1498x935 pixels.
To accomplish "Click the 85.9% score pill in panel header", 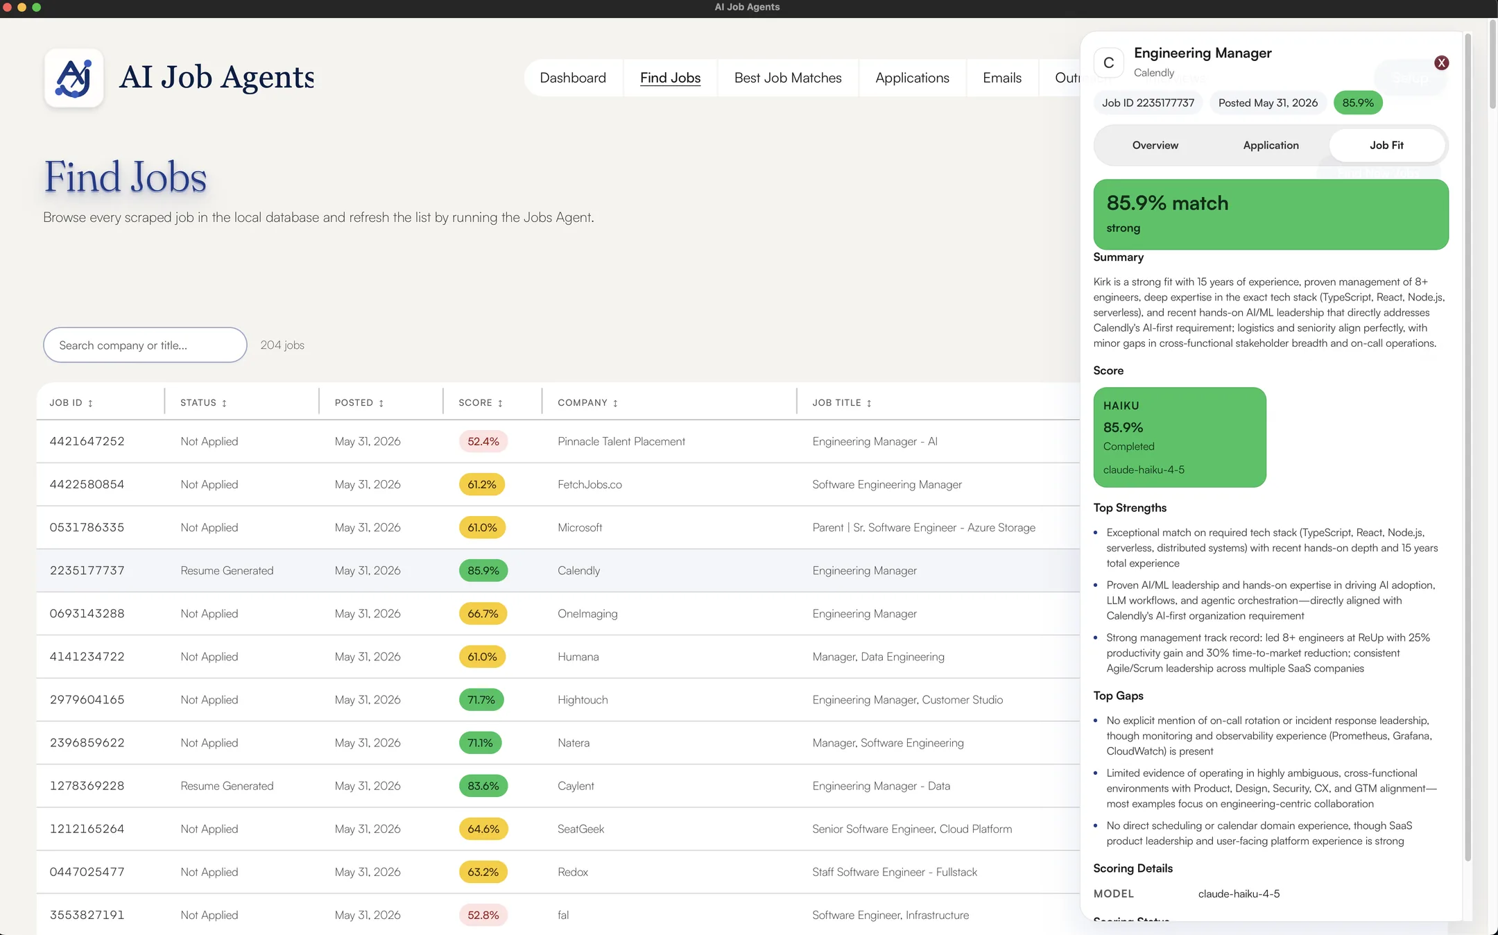I will (1358, 103).
